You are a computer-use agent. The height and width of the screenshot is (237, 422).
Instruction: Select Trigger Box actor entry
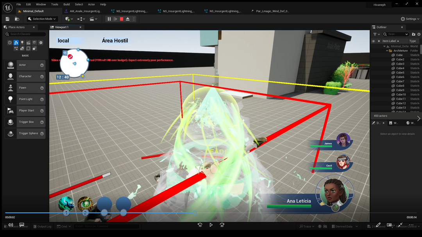[26, 122]
